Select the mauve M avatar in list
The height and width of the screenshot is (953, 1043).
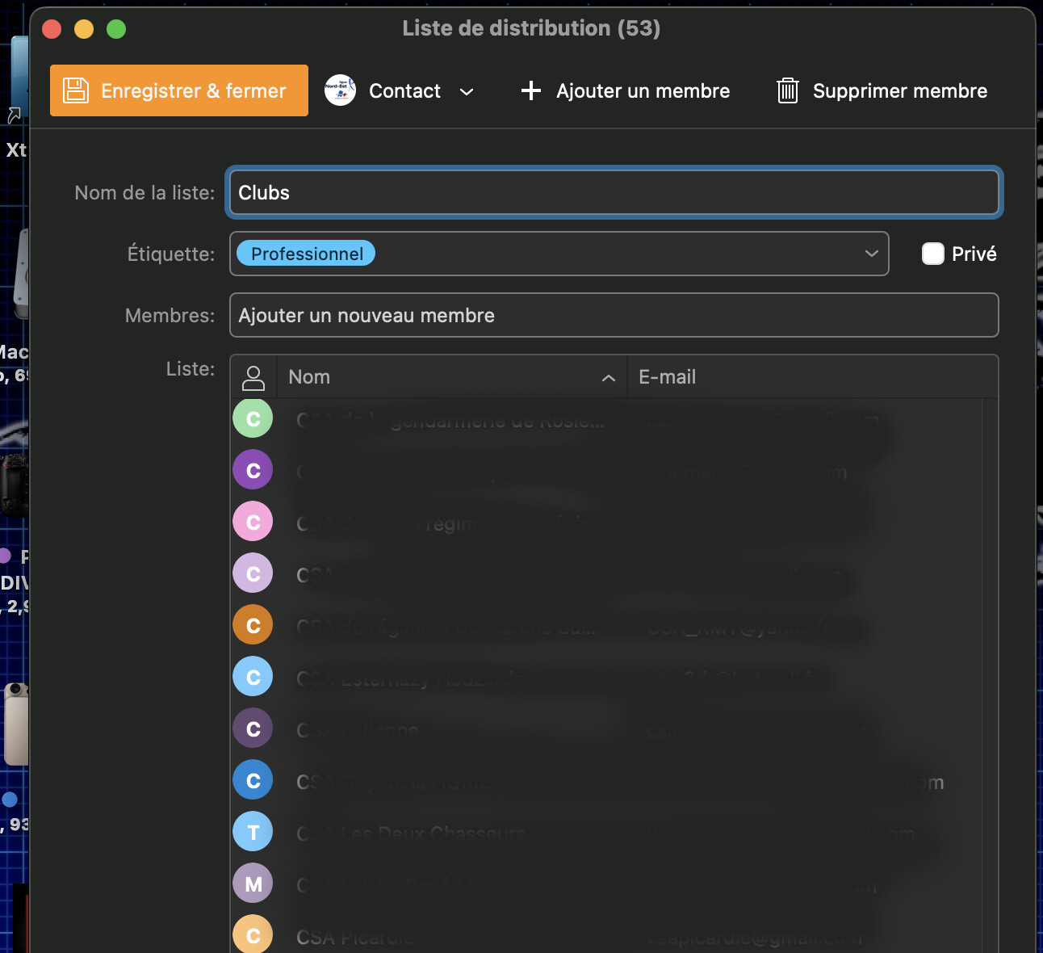click(253, 884)
